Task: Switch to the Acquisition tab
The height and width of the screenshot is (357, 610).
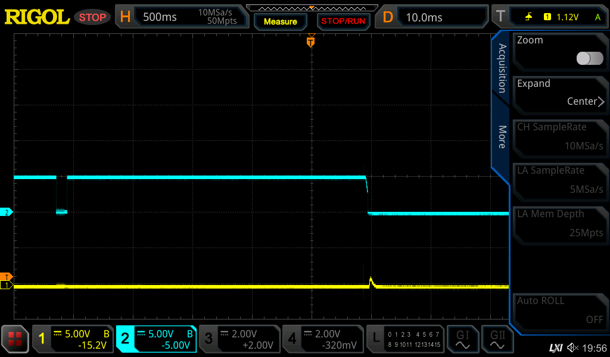Action: tap(502, 68)
